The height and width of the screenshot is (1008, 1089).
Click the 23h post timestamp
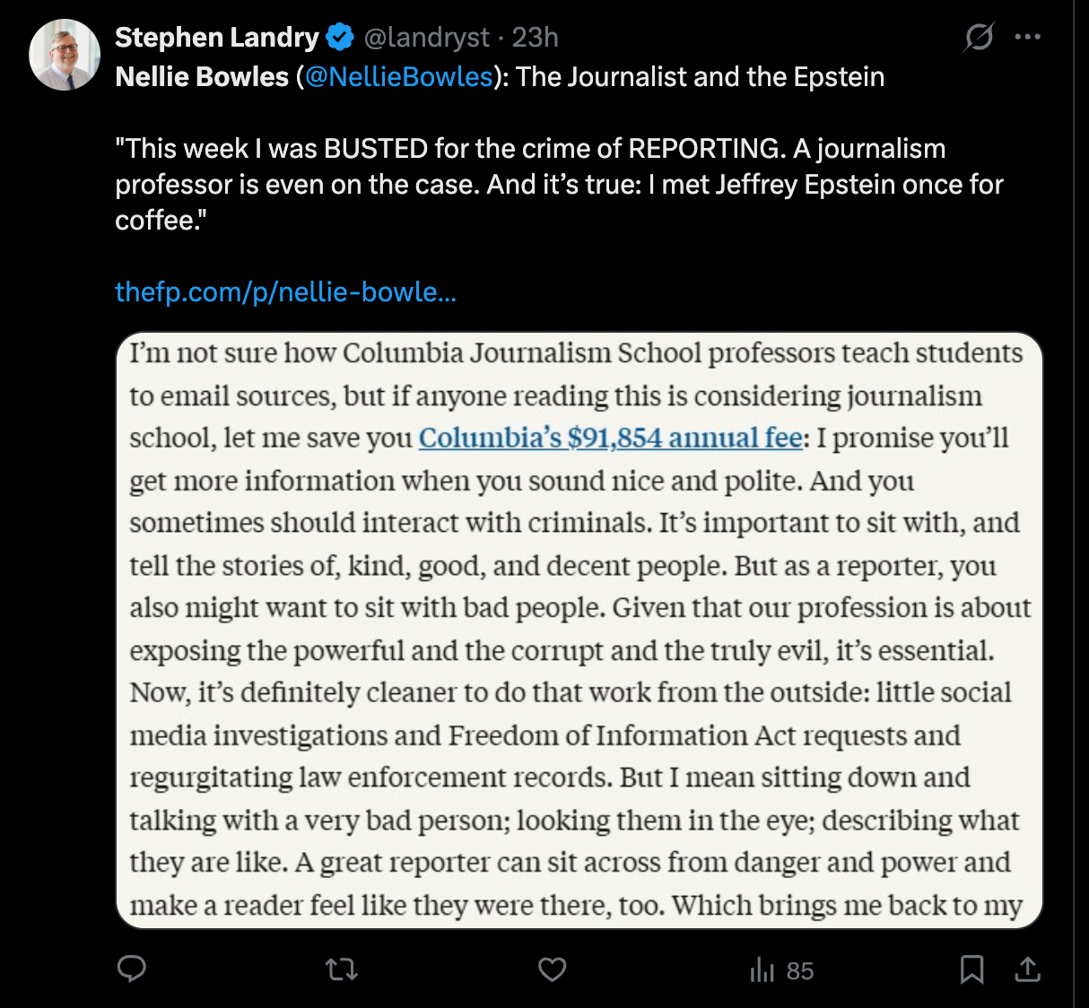pos(536,38)
